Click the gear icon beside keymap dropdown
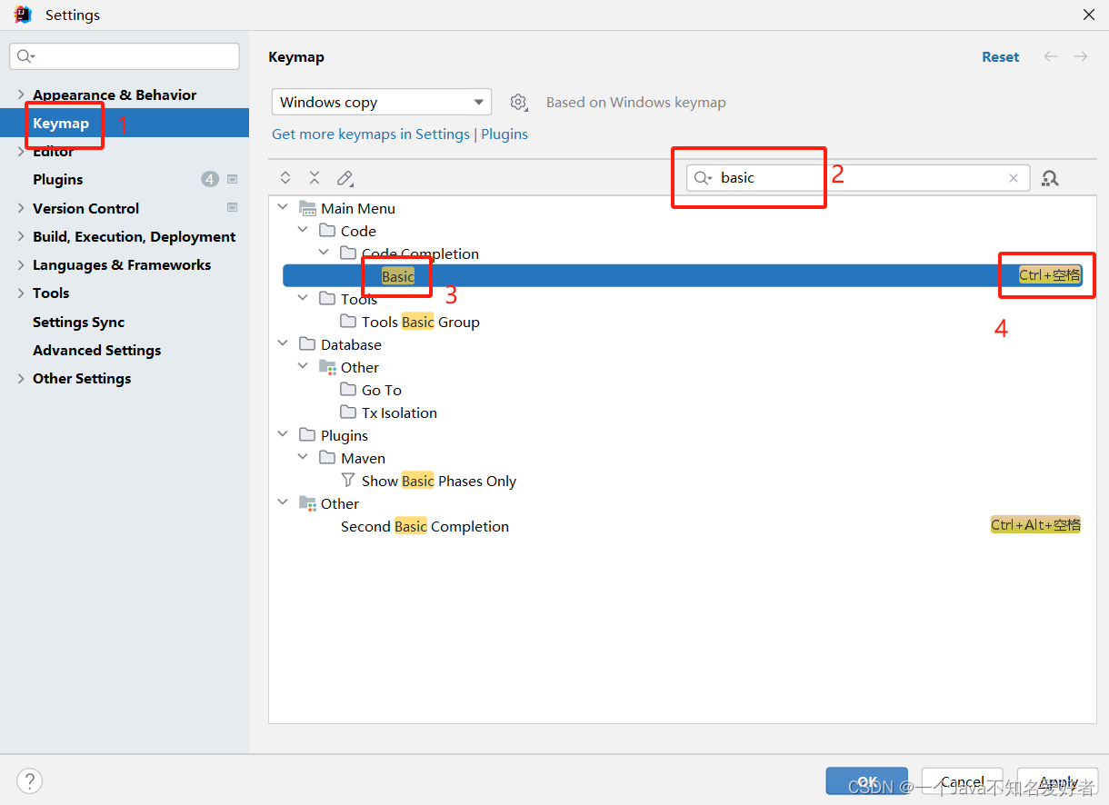 pyautogui.click(x=518, y=102)
